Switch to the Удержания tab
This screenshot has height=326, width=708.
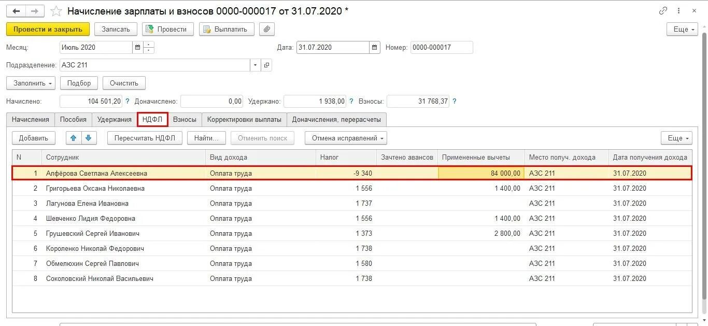pyautogui.click(x=115, y=119)
